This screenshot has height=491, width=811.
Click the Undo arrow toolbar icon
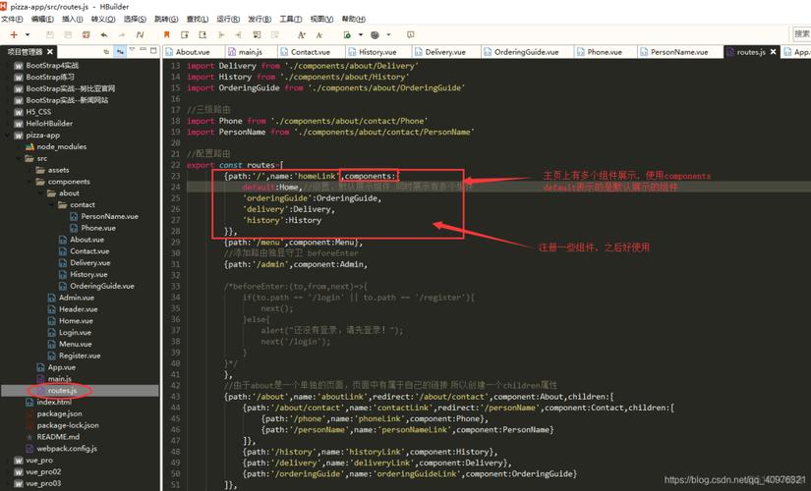click(104, 34)
